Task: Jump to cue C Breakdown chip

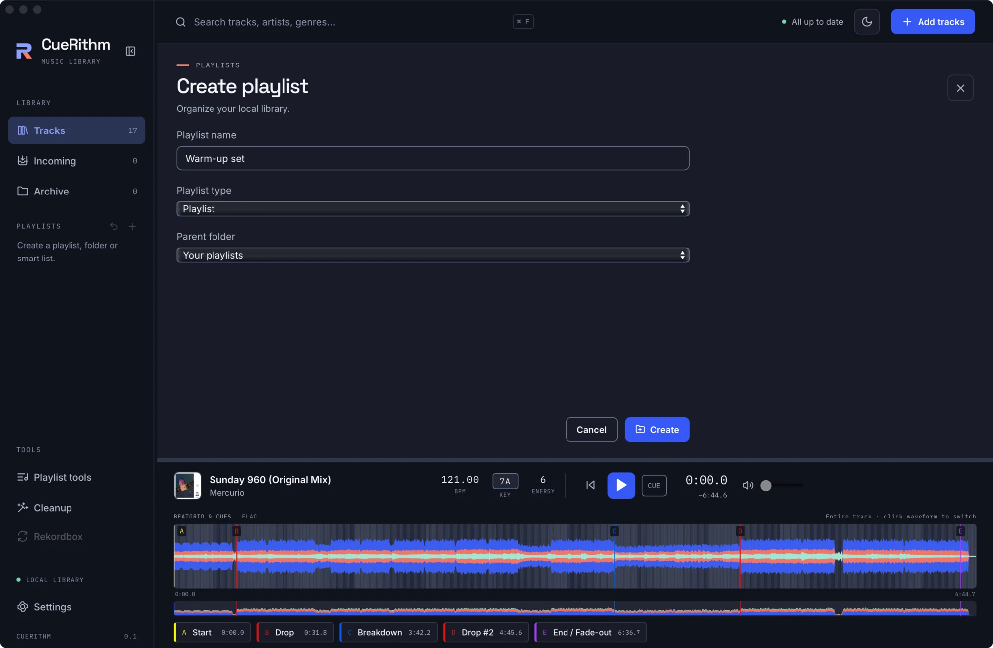Action: coord(388,633)
